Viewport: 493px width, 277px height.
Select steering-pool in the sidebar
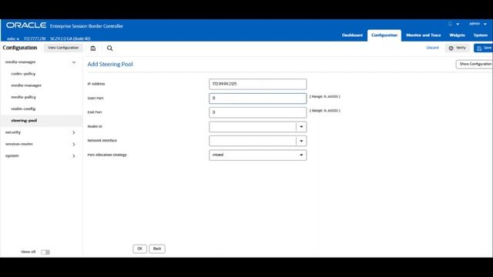[x=24, y=121]
